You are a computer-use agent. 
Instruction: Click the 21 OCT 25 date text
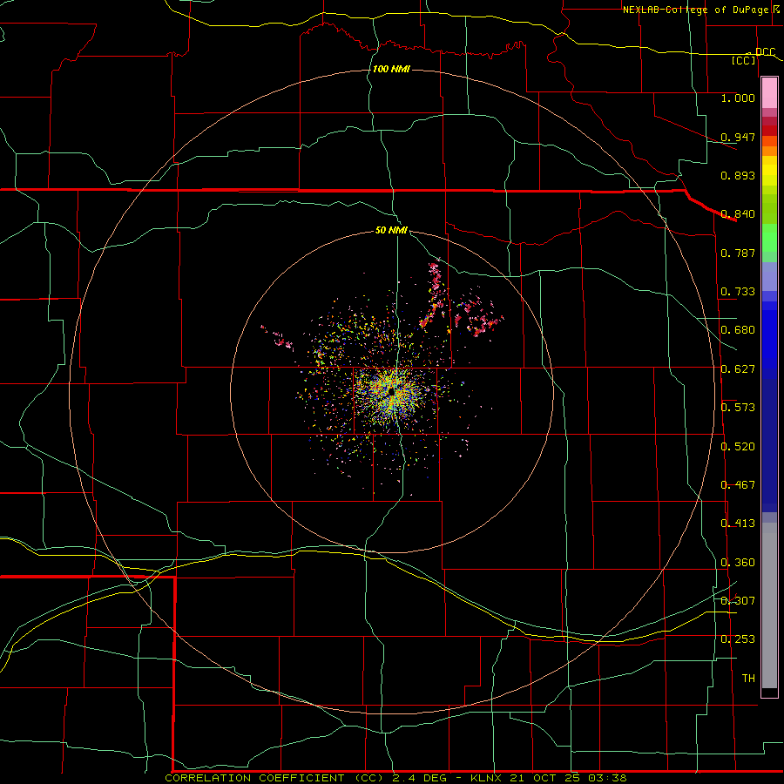click(x=544, y=778)
